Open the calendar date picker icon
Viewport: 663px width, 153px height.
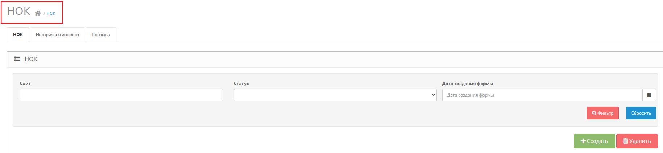click(649, 95)
